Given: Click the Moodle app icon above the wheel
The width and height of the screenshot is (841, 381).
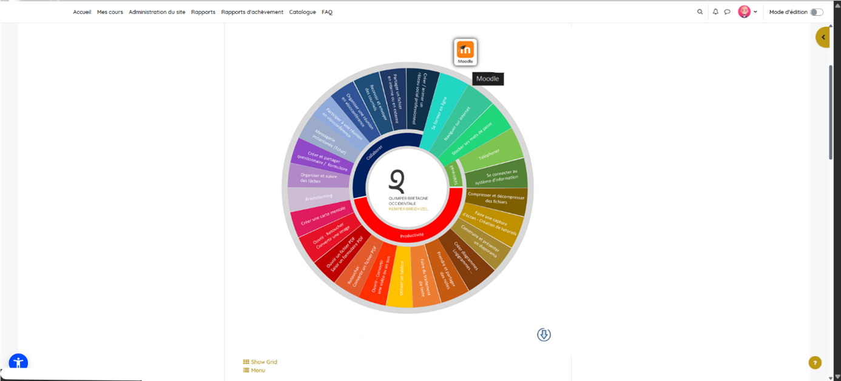Looking at the screenshot, I should click(465, 51).
